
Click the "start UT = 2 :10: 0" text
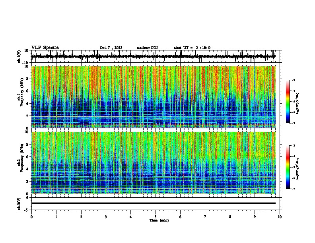point(192,48)
